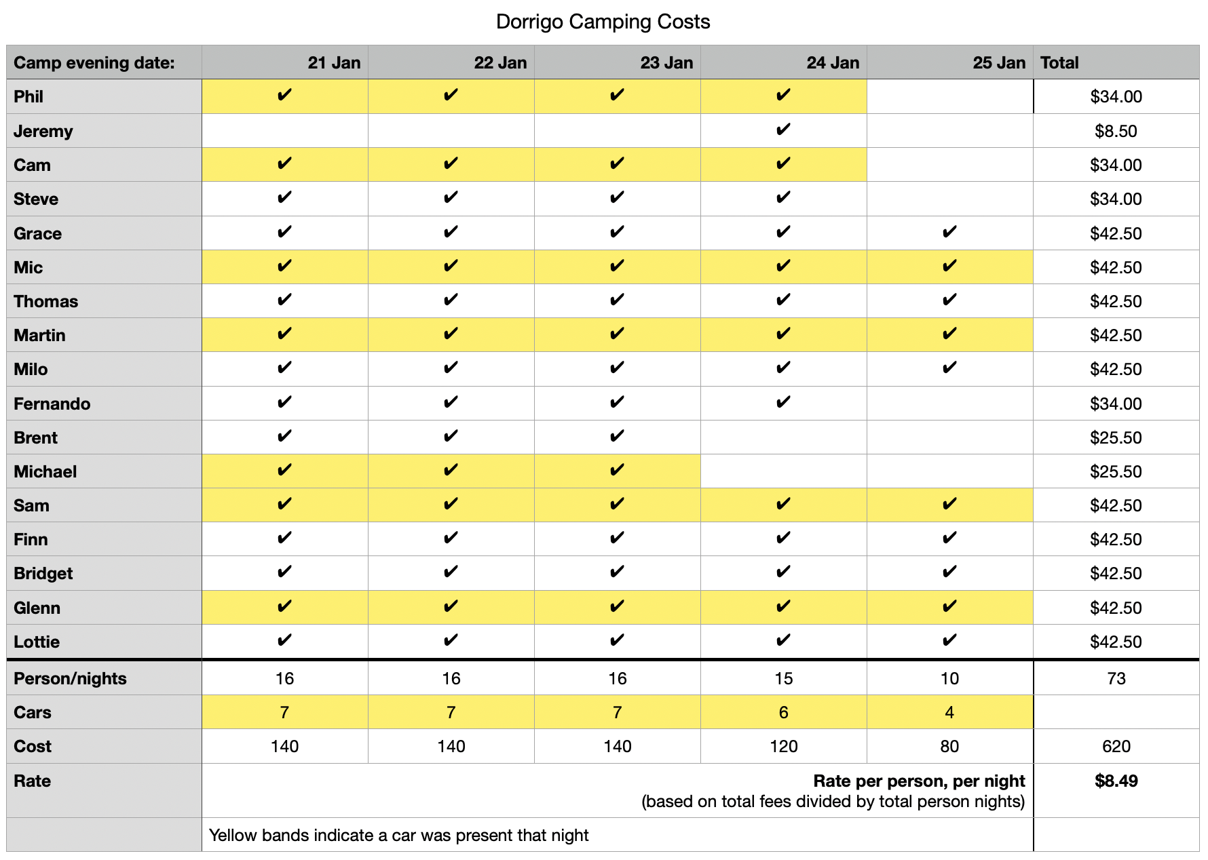This screenshot has height=860, width=1208.
Task: Click the Cost value for 25 Jan
Action: click(x=949, y=746)
